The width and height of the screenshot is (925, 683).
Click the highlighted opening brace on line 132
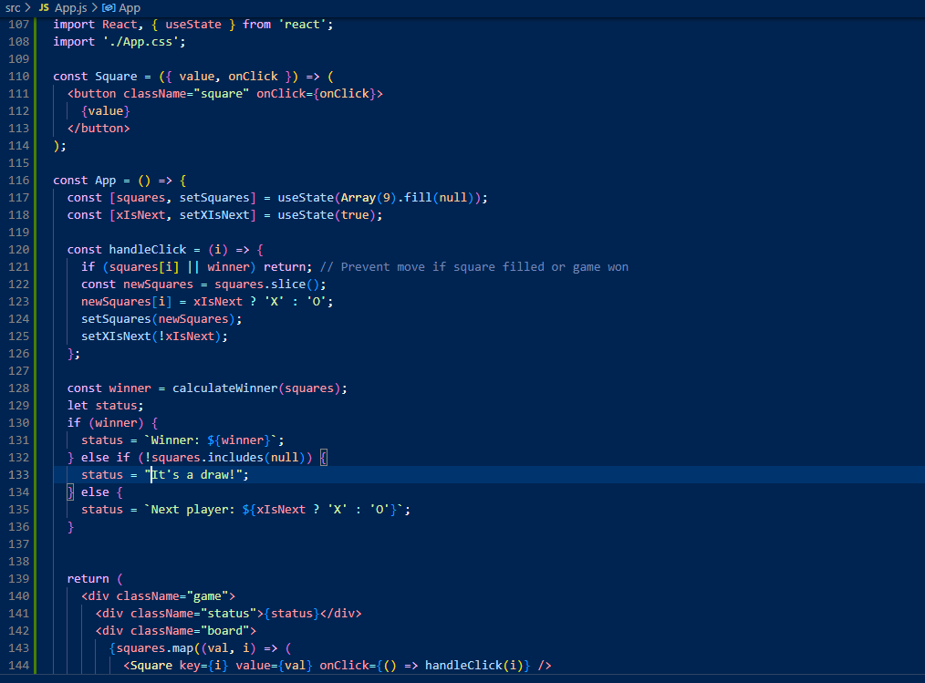click(323, 458)
